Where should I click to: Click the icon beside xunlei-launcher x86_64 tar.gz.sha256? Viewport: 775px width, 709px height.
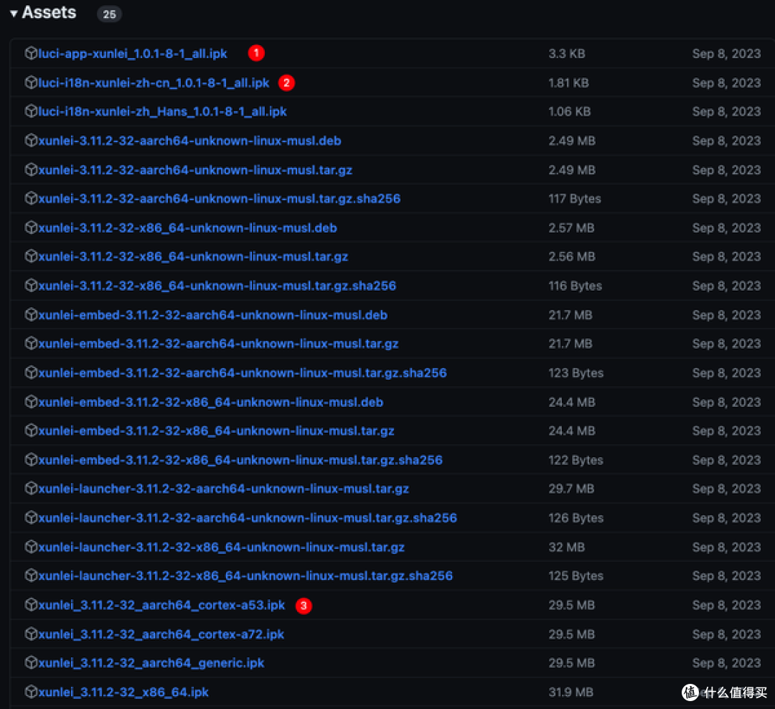pyautogui.click(x=31, y=575)
